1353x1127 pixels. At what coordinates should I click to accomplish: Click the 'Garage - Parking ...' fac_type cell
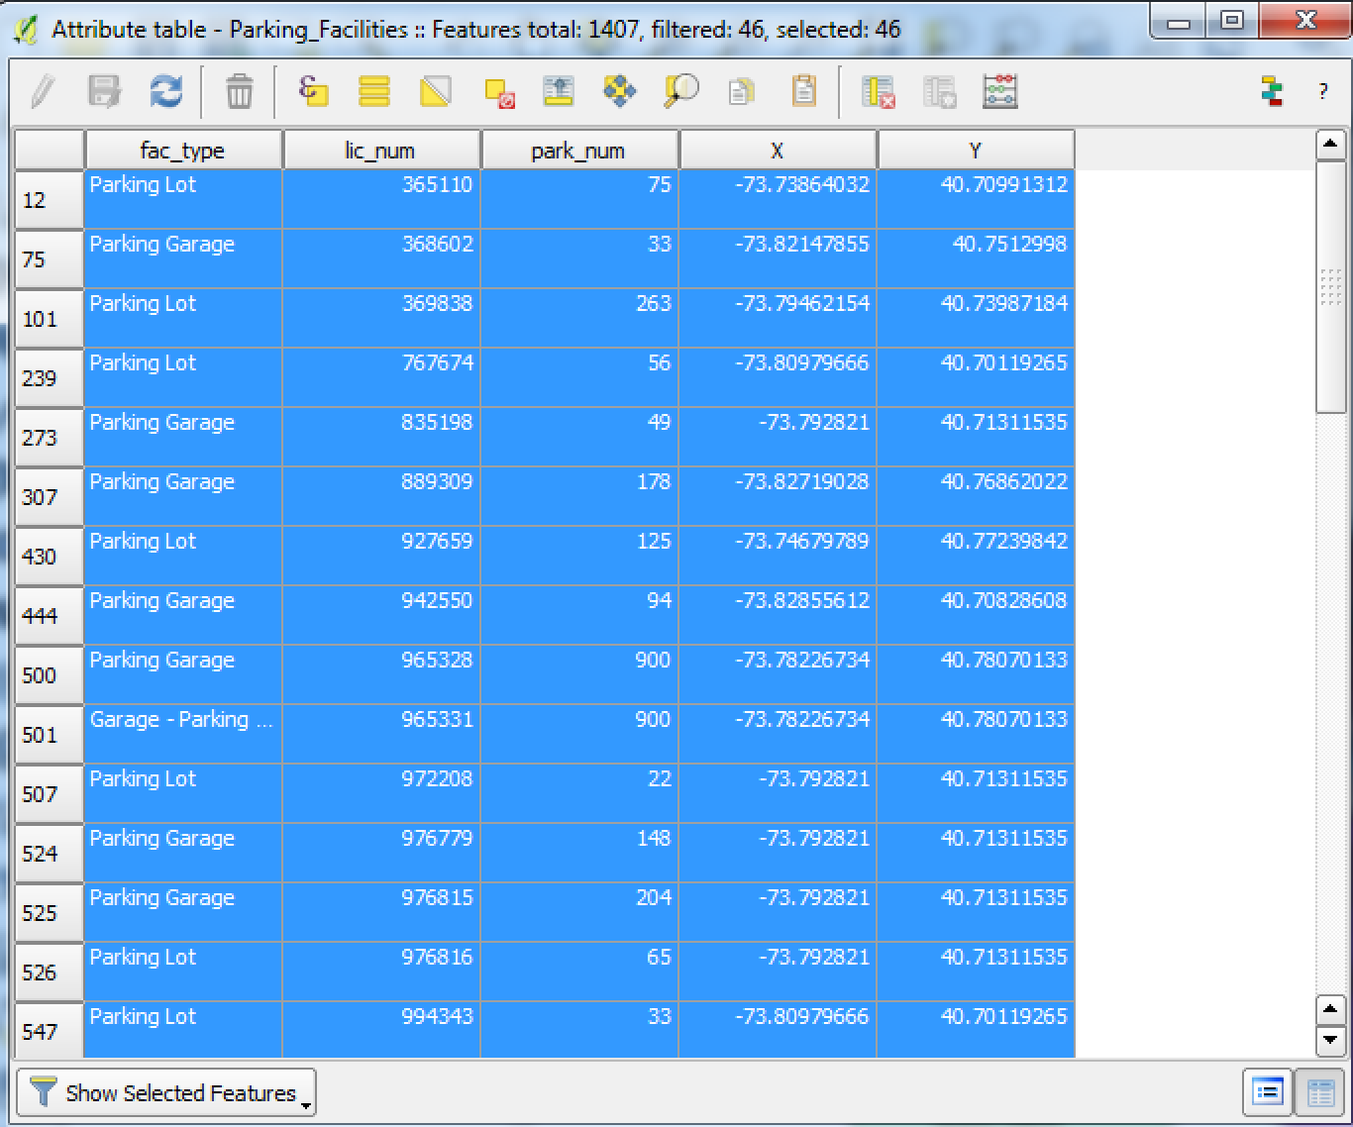pyautogui.click(x=183, y=734)
